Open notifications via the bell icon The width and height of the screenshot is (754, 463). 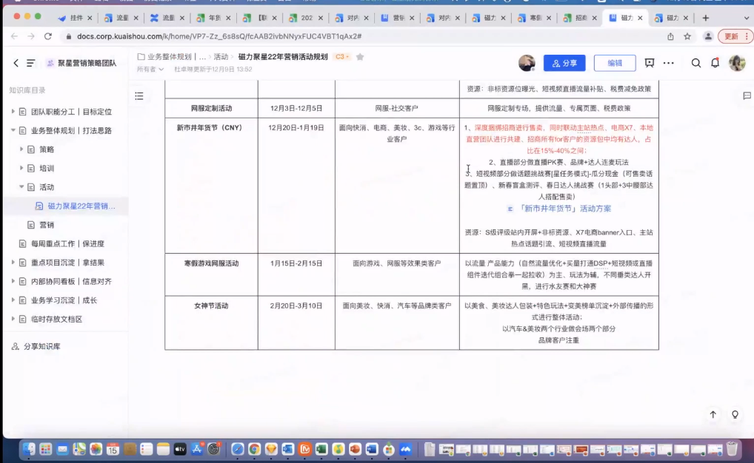[x=715, y=64]
